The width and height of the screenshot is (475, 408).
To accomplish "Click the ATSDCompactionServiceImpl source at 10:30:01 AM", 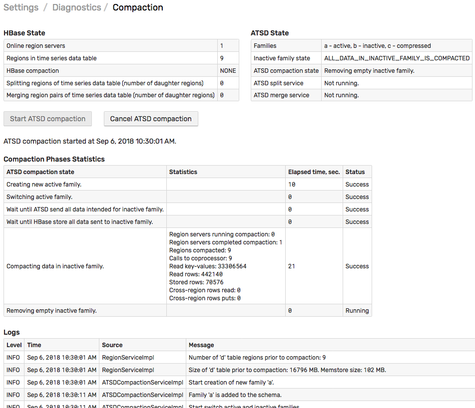I will [142, 382].
